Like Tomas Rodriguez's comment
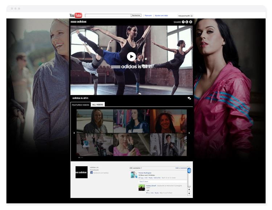 146,178
